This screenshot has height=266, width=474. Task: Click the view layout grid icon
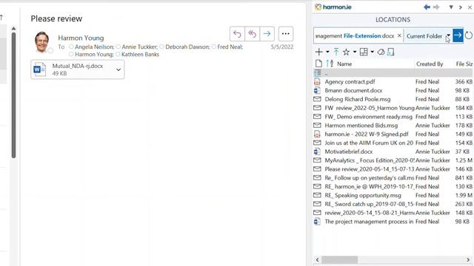tap(364, 52)
